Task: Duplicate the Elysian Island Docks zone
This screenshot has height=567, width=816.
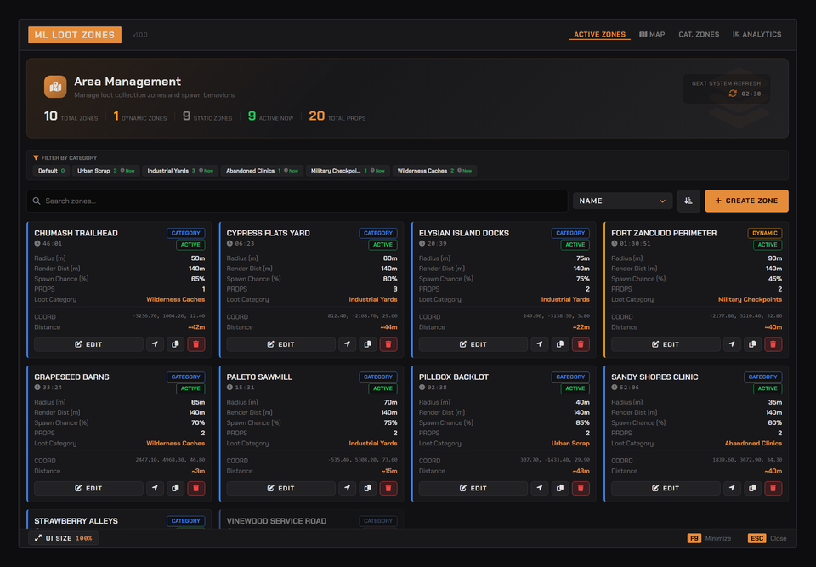Action: tap(560, 344)
